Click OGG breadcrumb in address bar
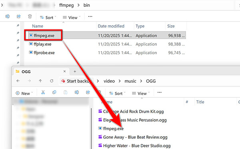Screen dimensions: 240x149 point(151,81)
